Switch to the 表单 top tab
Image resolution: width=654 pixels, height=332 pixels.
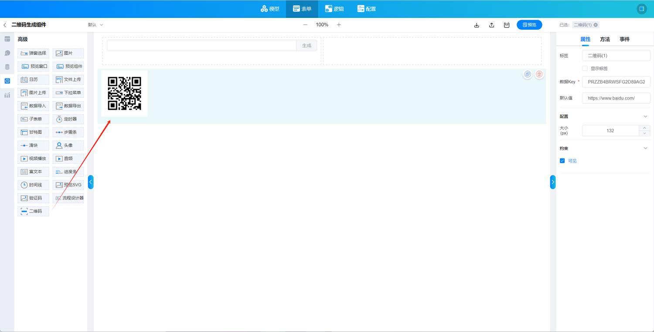tap(302, 9)
